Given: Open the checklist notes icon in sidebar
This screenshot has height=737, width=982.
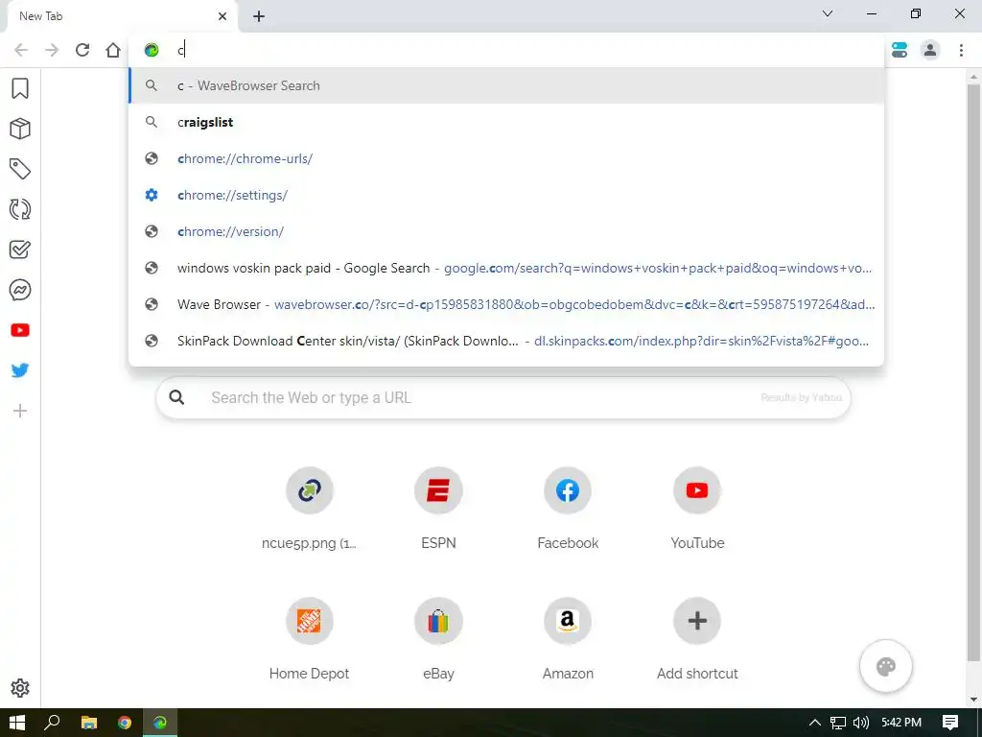Looking at the screenshot, I should click(20, 250).
